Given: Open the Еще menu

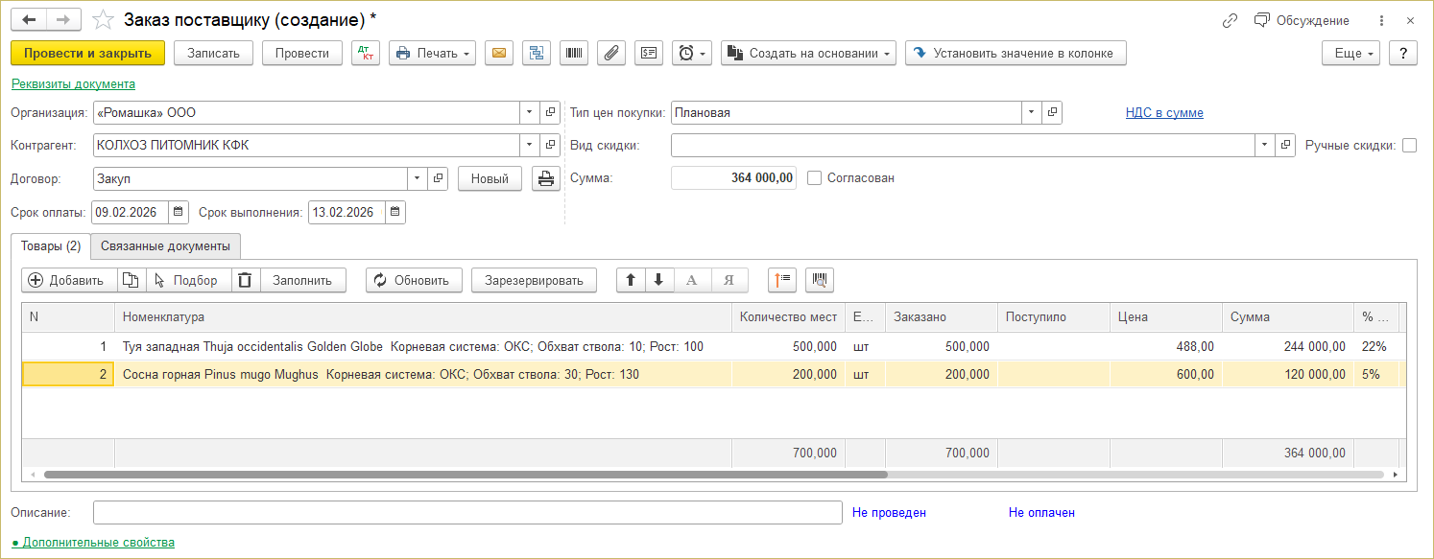Looking at the screenshot, I should coord(1354,54).
